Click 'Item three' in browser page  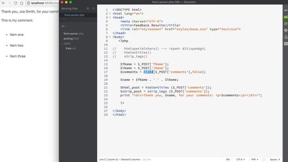pos(18,56)
